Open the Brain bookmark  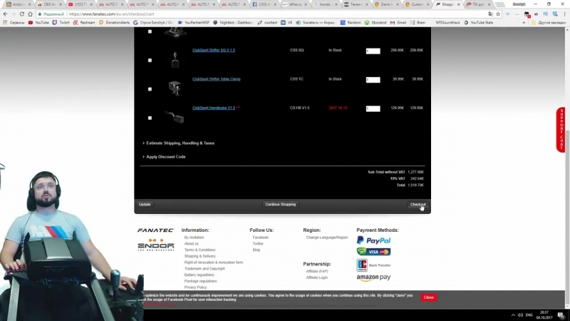click(418, 23)
